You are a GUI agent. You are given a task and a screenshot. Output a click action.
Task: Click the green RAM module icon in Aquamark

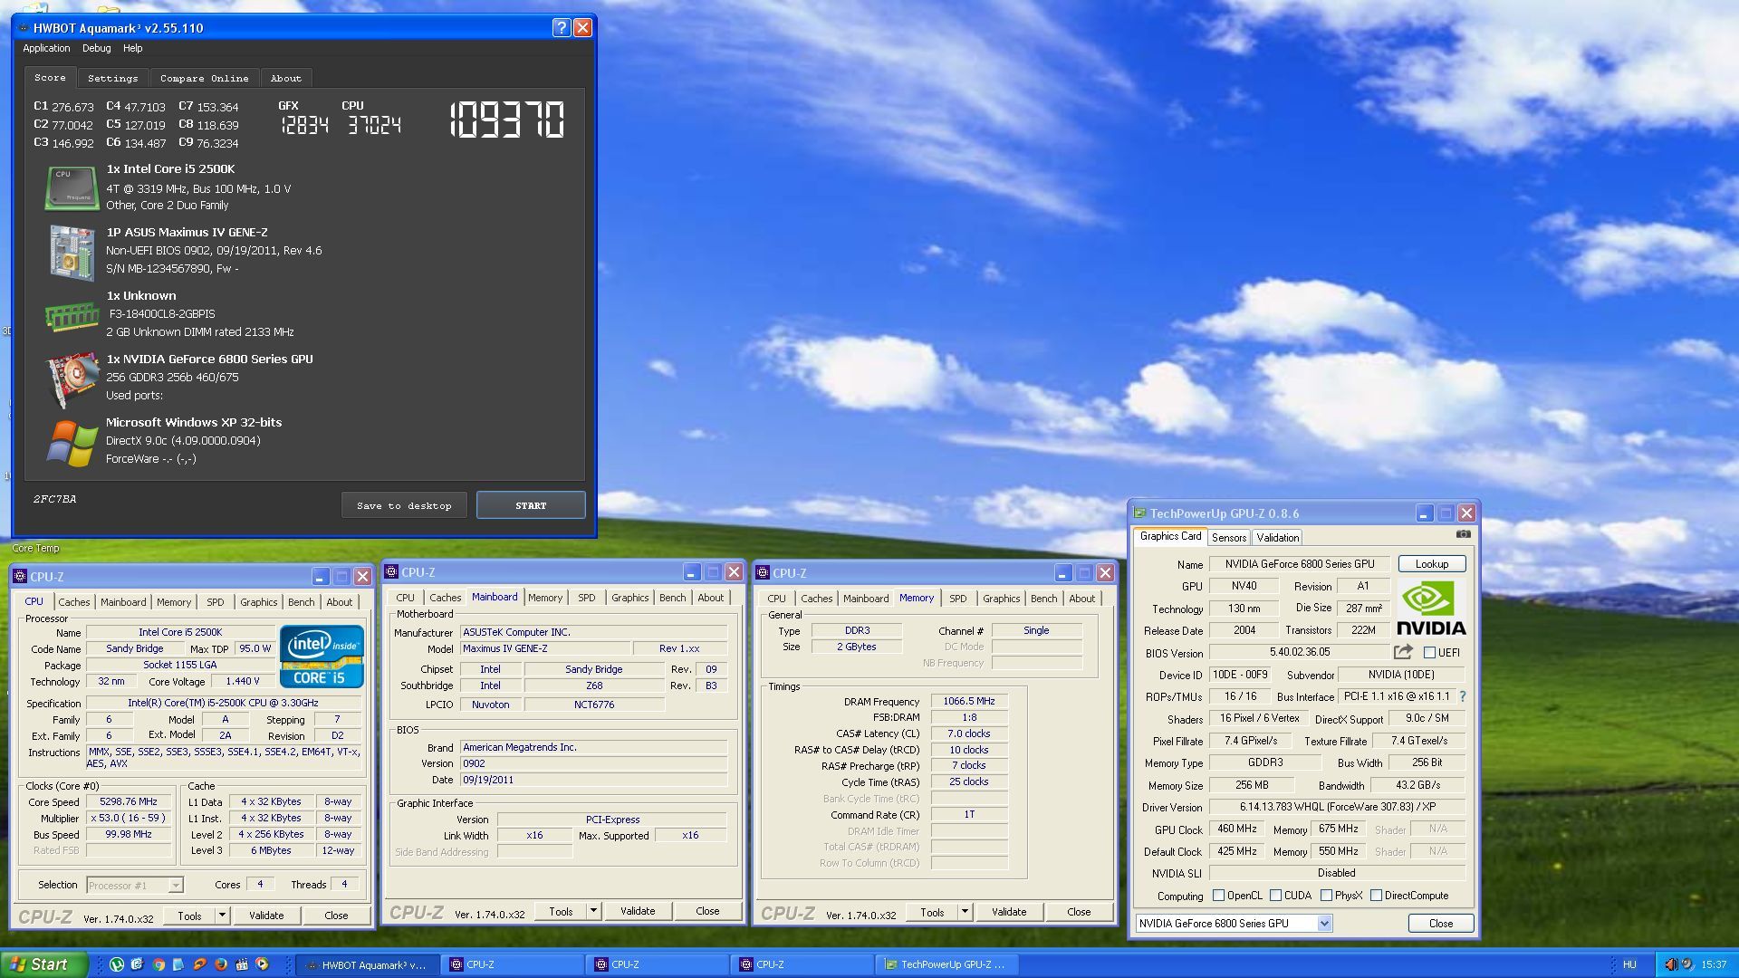coord(72,317)
